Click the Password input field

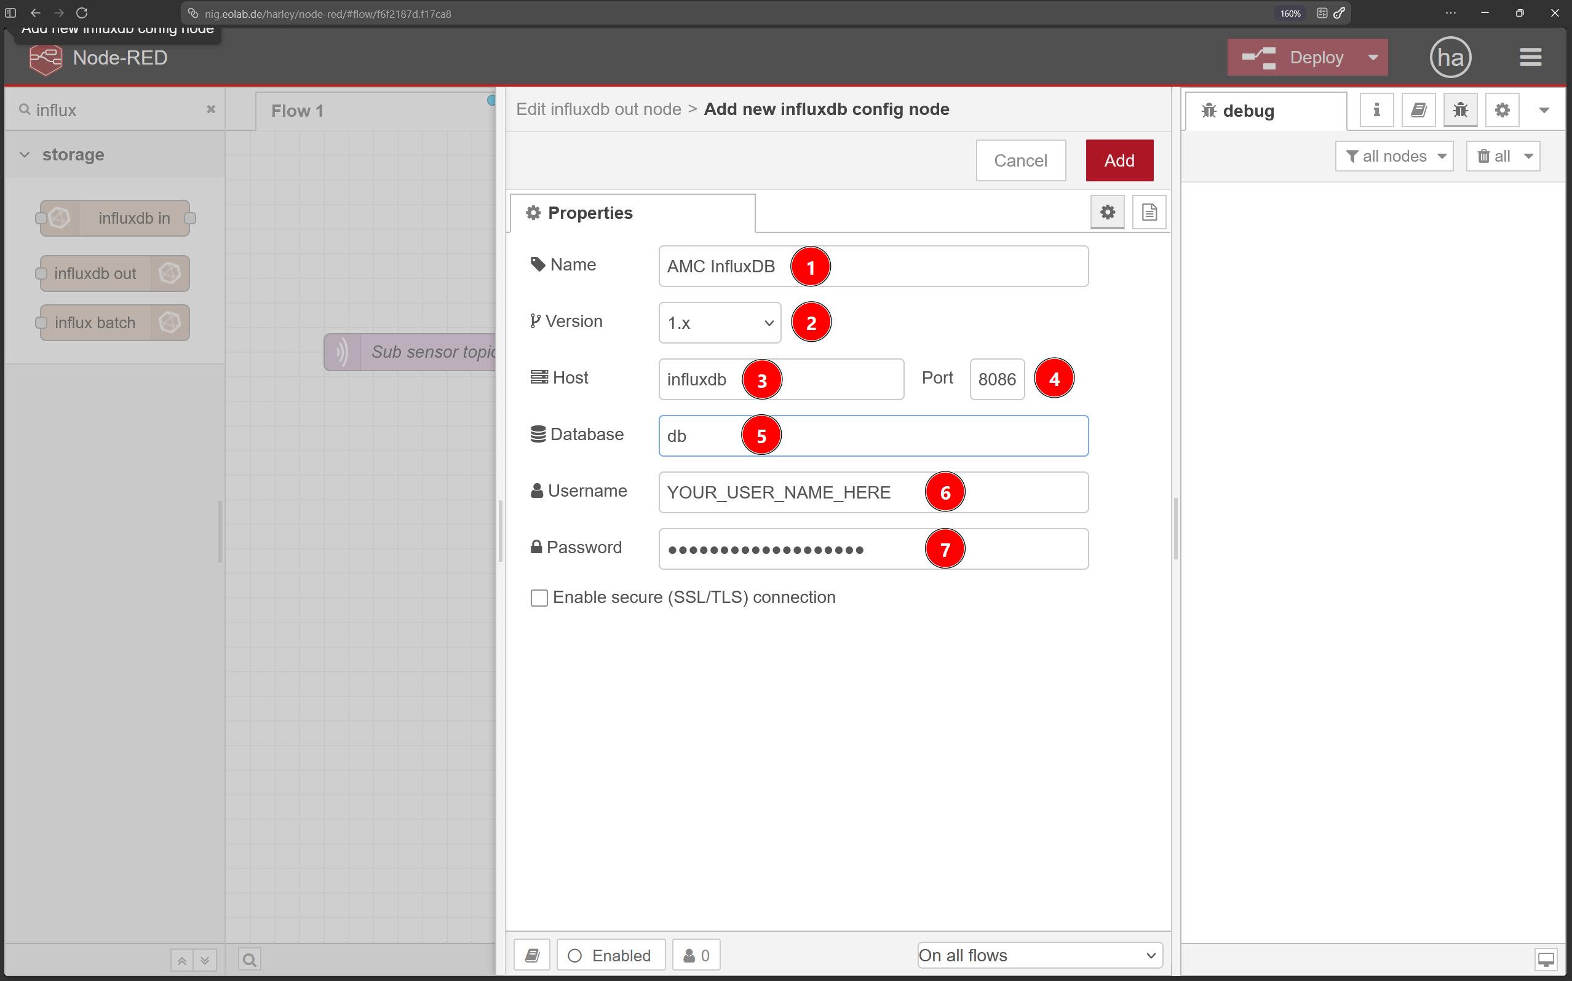click(x=873, y=548)
